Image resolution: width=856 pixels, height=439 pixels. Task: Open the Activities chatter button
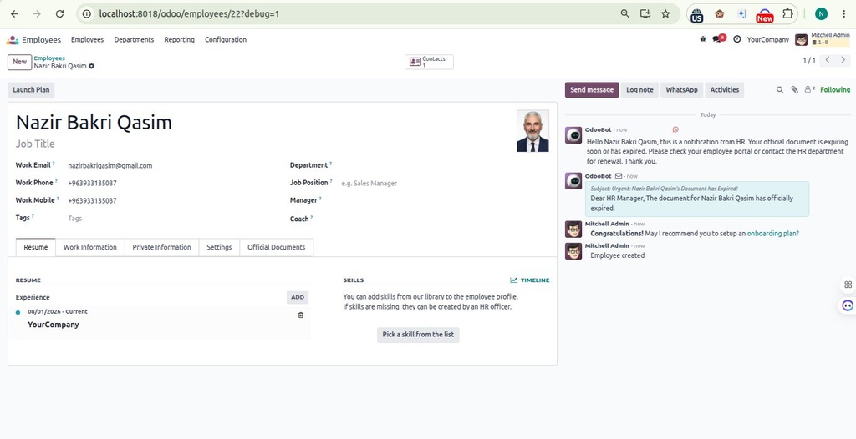725,90
